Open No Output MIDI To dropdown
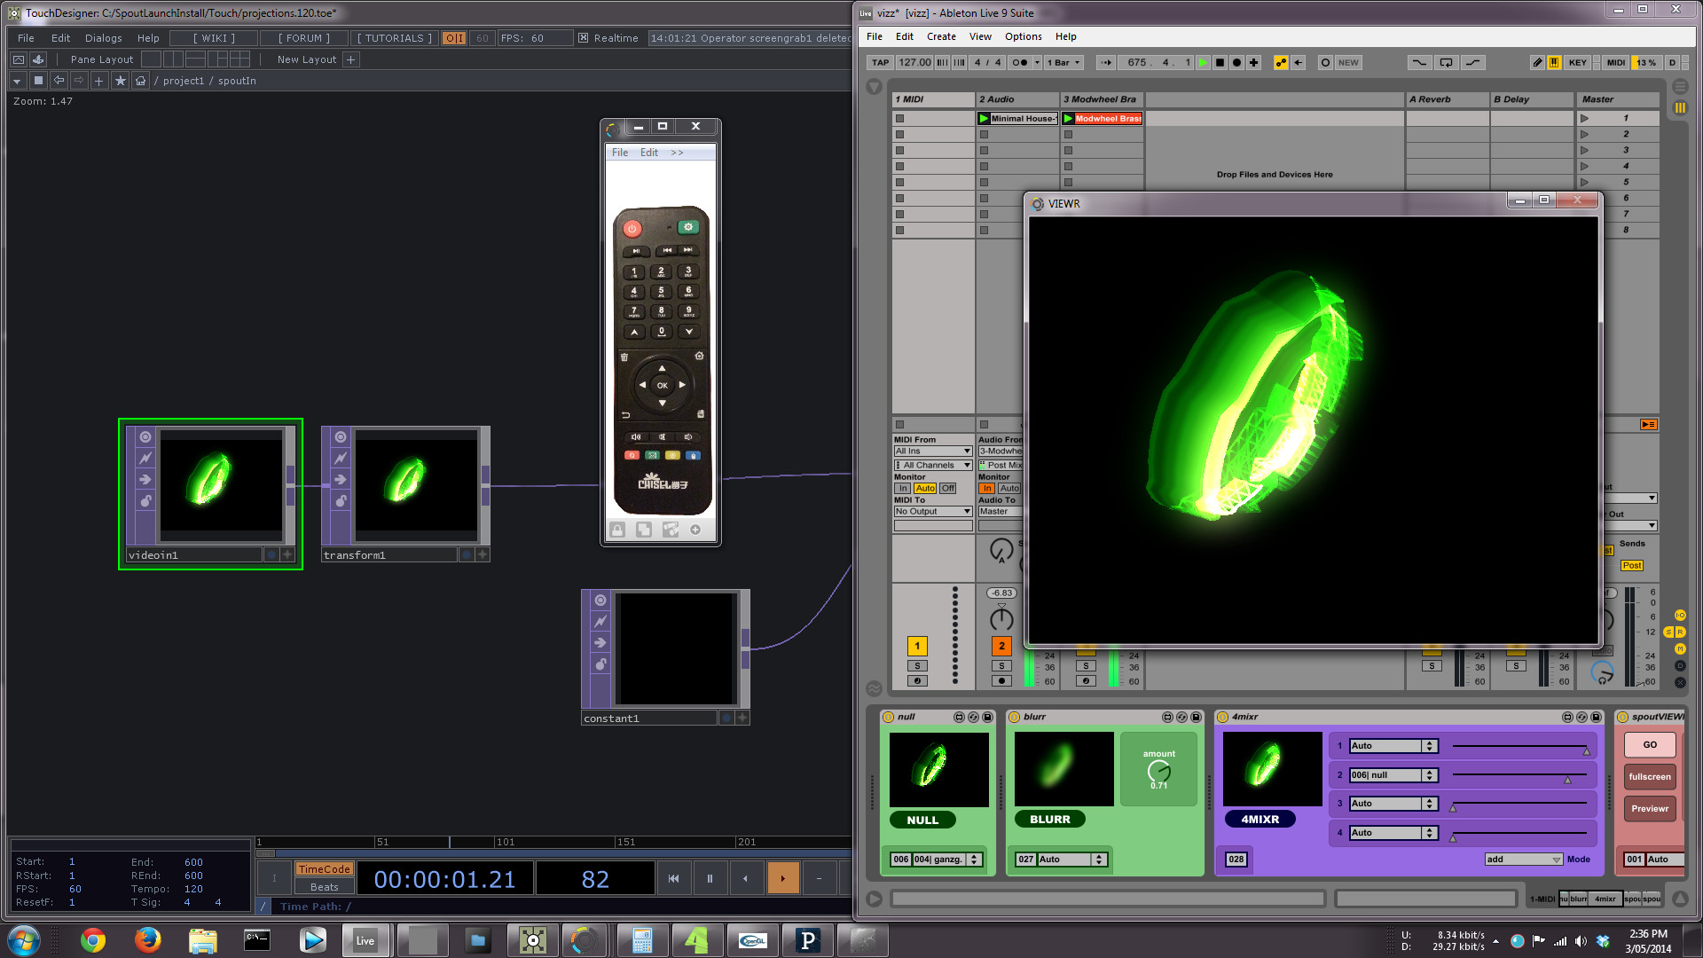 point(932,512)
